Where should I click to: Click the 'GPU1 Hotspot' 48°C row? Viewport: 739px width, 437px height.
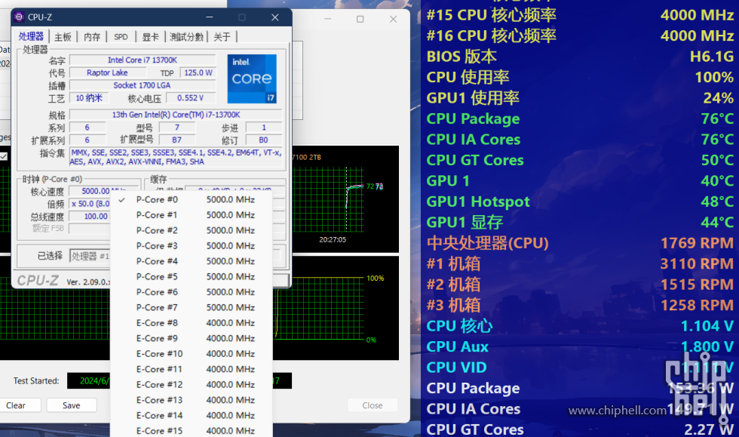coord(580,202)
